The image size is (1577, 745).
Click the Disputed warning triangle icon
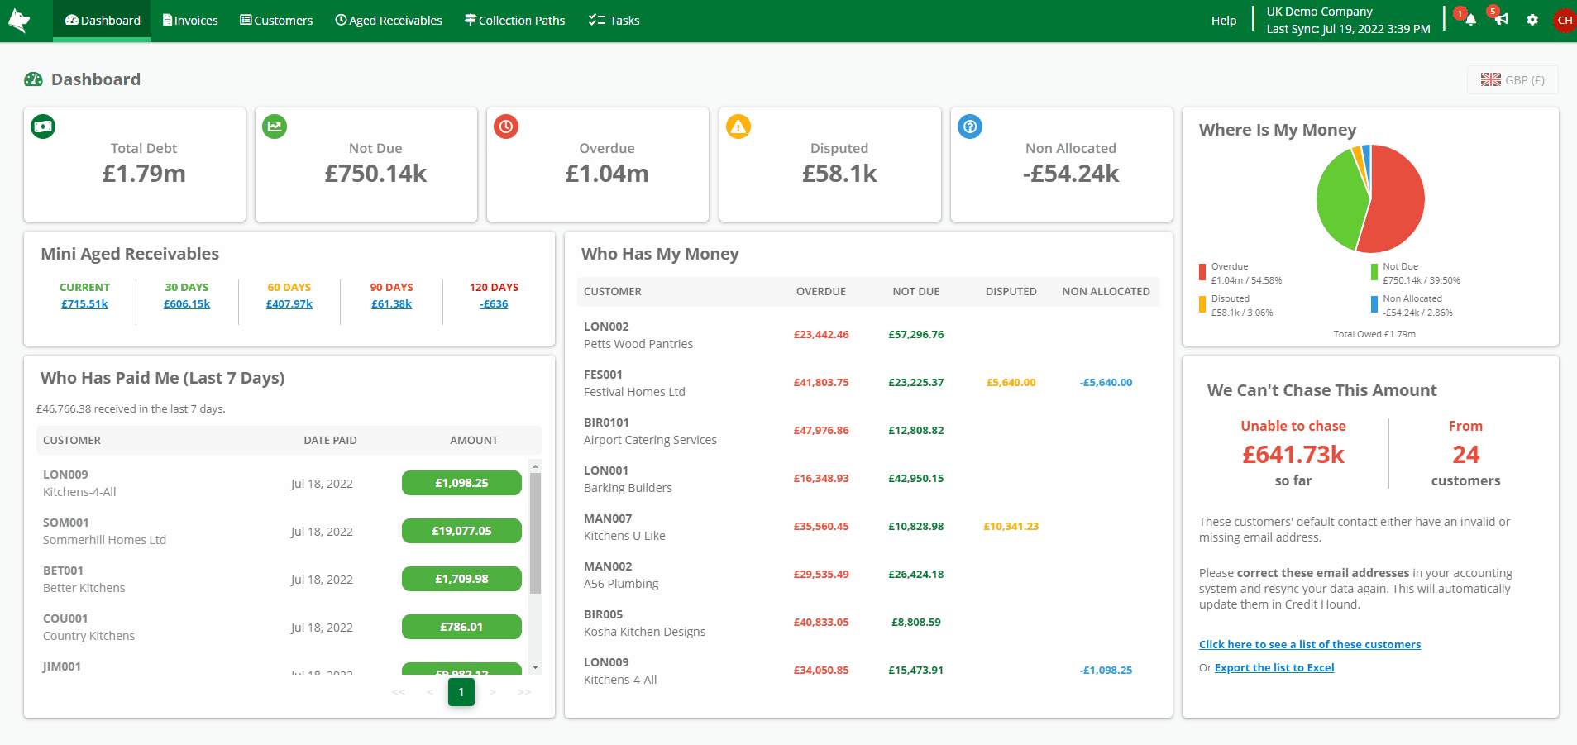point(738,127)
